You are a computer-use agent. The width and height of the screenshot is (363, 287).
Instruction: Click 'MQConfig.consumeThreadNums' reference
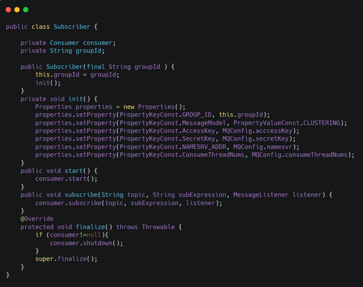pyautogui.click(x=300, y=155)
